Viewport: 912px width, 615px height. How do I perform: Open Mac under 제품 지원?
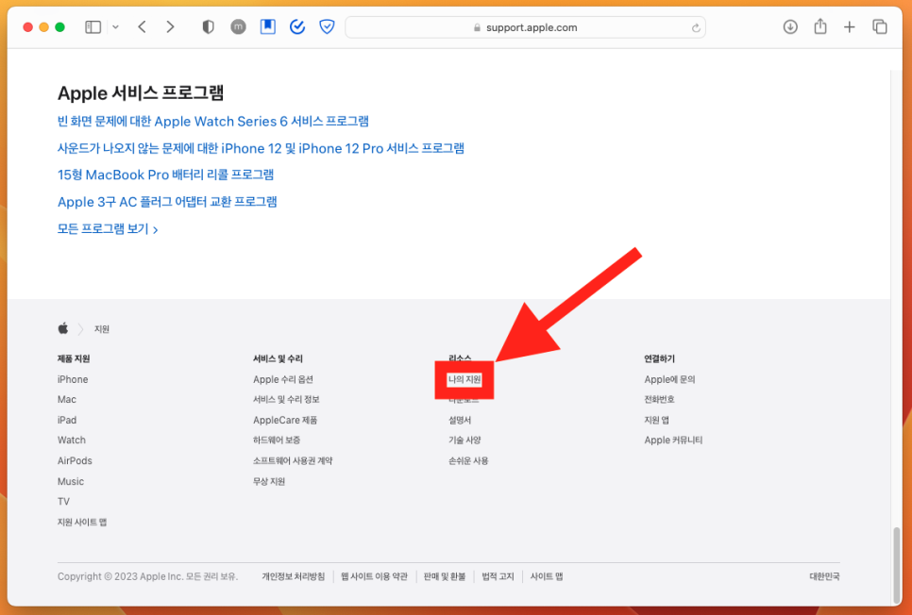(x=67, y=399)
